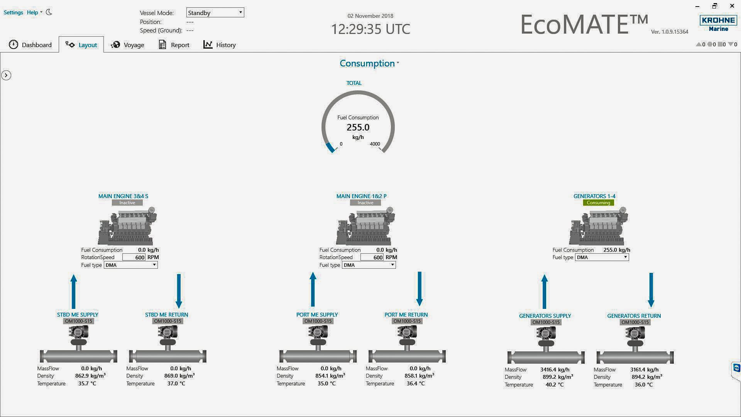Click the TeamViewer icon at screen edge
The height and width of the screenshot is (417, 741).
[736, 369]
